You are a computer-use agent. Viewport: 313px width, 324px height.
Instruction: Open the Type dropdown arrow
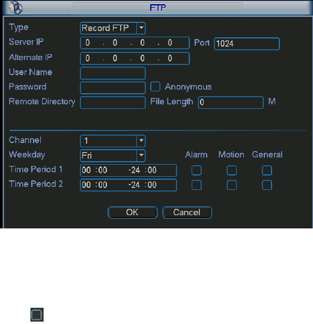(x=141, y=28)
